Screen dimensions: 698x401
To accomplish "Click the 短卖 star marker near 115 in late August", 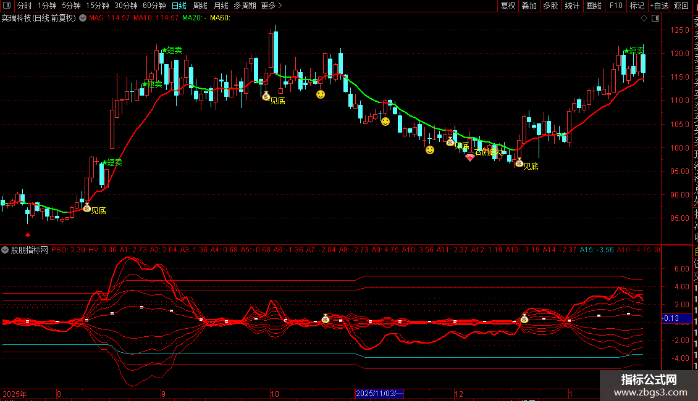I will [145, 84].
